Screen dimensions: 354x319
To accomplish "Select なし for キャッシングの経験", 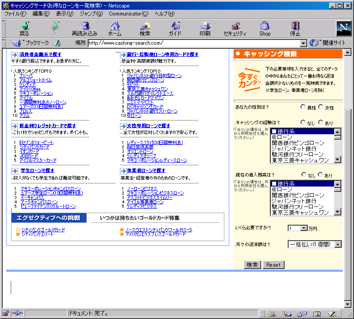I will [303, 122].
